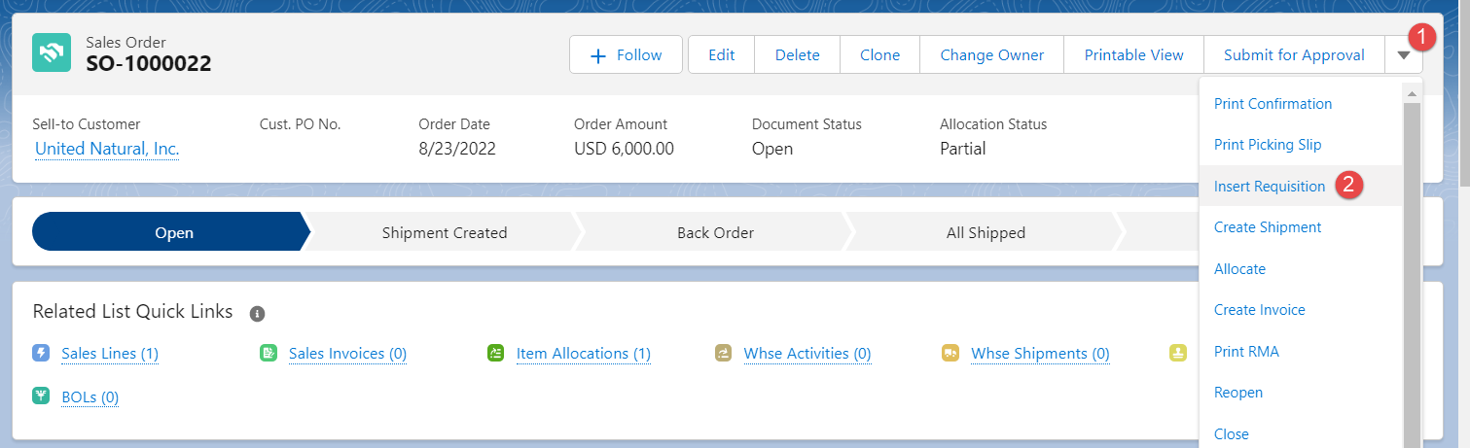
Task: Select the Shipment Created path stage
Action: 445,232
